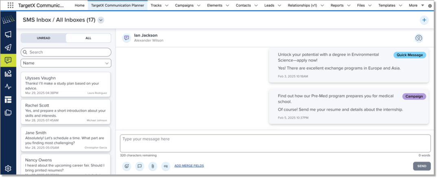Expand the Relationships (v1) menu chevron

tap(322, 6)
